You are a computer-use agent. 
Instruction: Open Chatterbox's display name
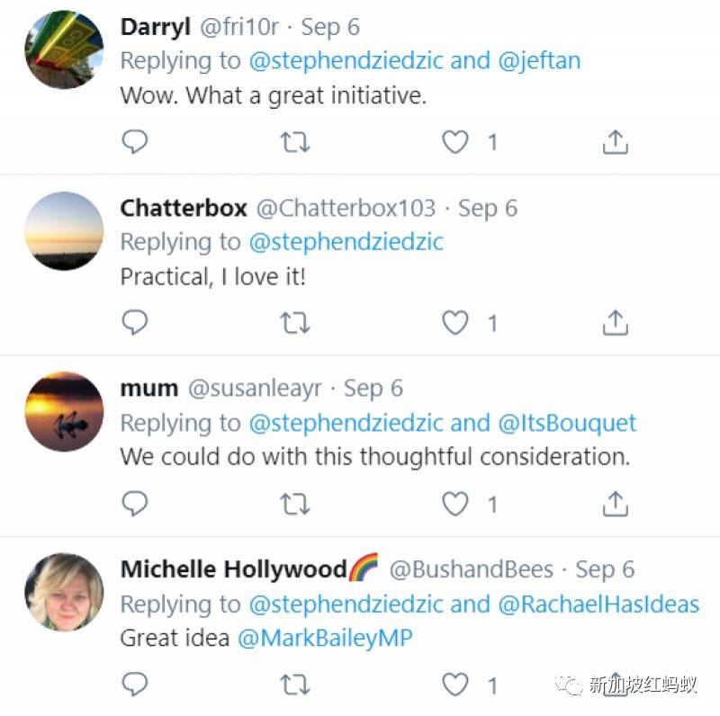click(184, 208)
